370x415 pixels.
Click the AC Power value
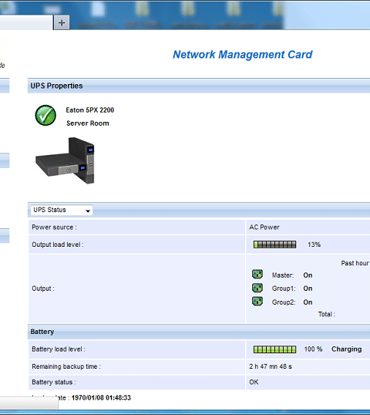pyautogui.click(x=264, y=228)
